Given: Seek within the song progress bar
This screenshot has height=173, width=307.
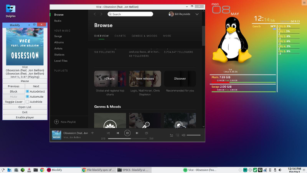Looking at the screenshot, I should (x=127, y=138).
